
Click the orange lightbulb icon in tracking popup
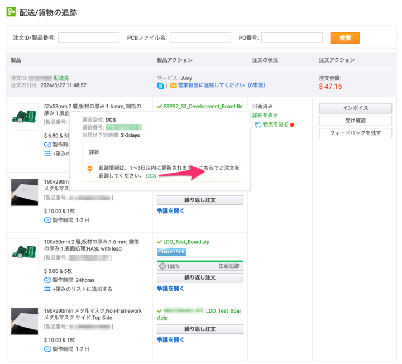89,169
